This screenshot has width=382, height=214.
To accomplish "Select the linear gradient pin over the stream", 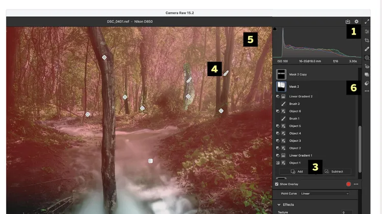I will click(x=151, y=161).
